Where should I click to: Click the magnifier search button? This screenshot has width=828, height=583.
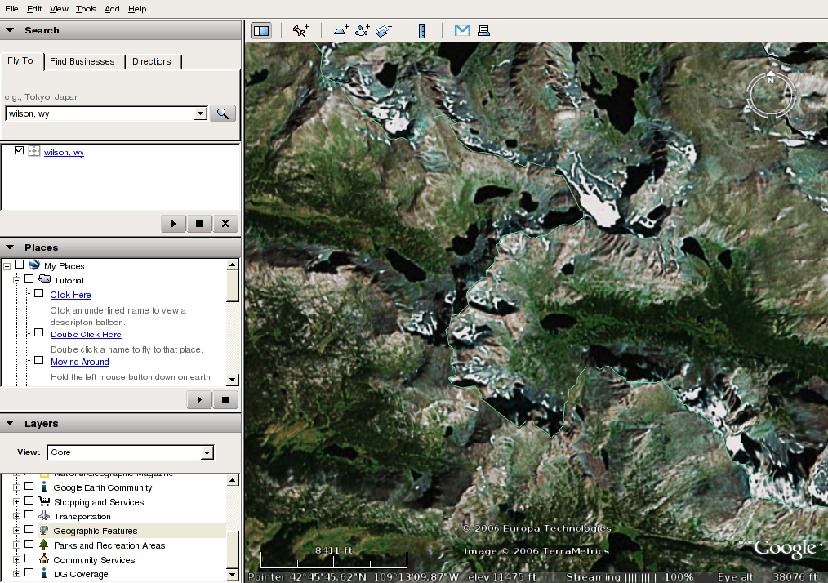coord(223,113)
